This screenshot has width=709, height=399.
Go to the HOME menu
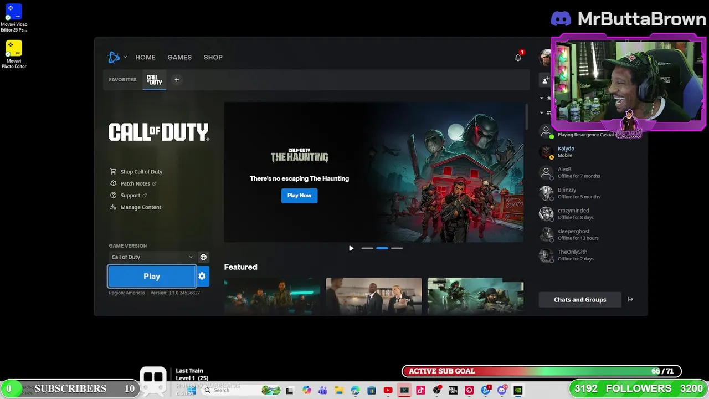(145, 57)
